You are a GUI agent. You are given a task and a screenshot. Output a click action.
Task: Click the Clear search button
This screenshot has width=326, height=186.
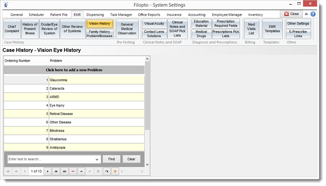pos(131,159)
